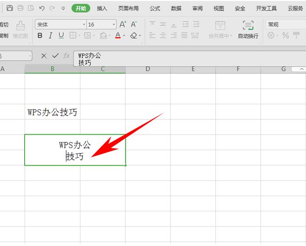Viewport: 306px width, 246px height.
Task: Open the 常规 number format dropdown
Action: [x=286, y=25]
